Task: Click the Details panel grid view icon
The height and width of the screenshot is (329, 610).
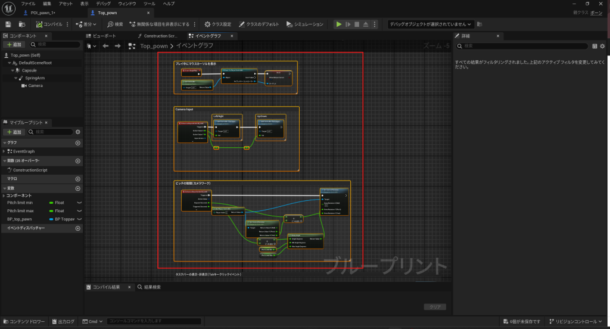Action: pyautogui.click(x=594, y=46)
